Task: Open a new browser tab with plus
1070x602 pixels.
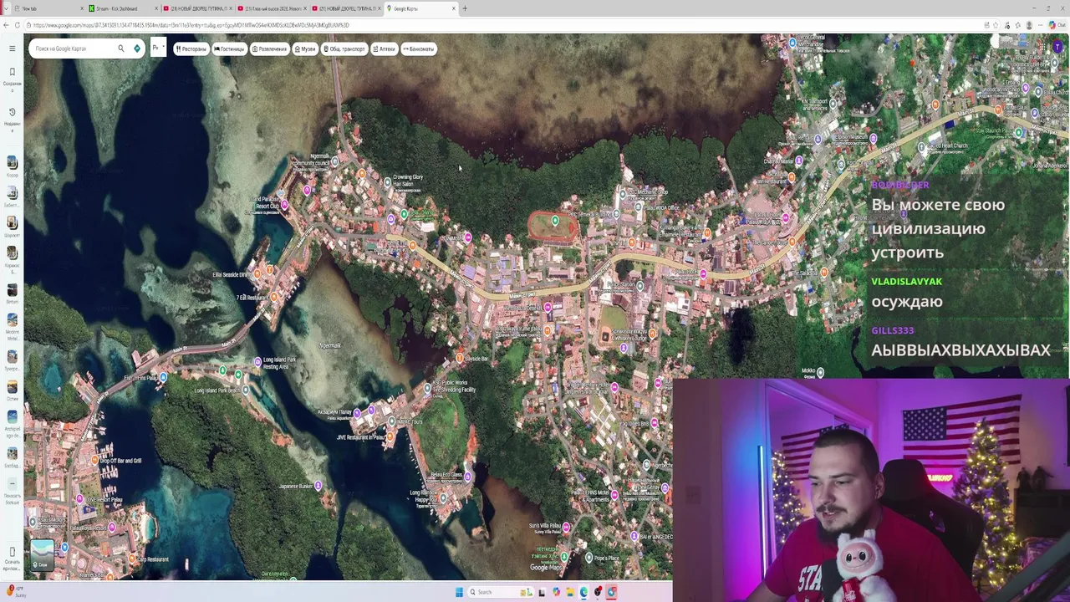Action: click(x=465, y=8)
